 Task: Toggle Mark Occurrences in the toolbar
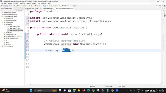[45, 6]
